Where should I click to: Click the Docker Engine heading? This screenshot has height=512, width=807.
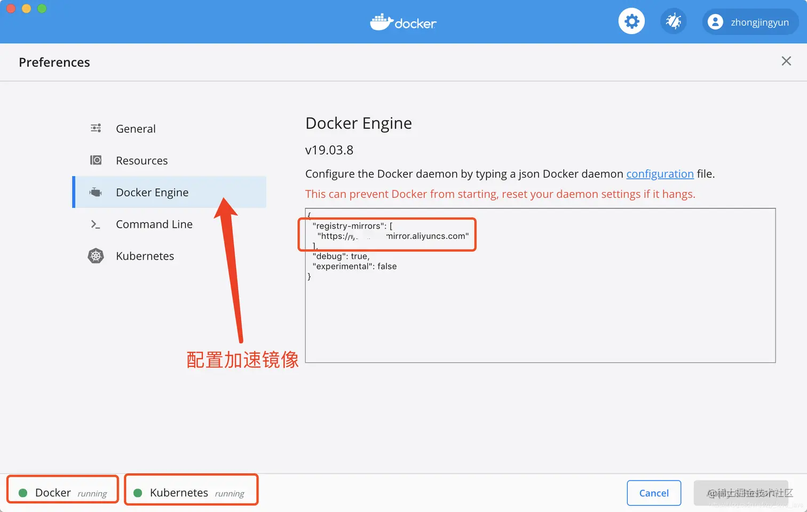[x=359, y=123]
